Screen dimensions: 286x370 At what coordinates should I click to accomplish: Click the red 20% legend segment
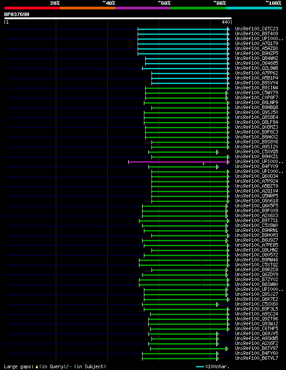pyautogui.click(x=32, y=8)
